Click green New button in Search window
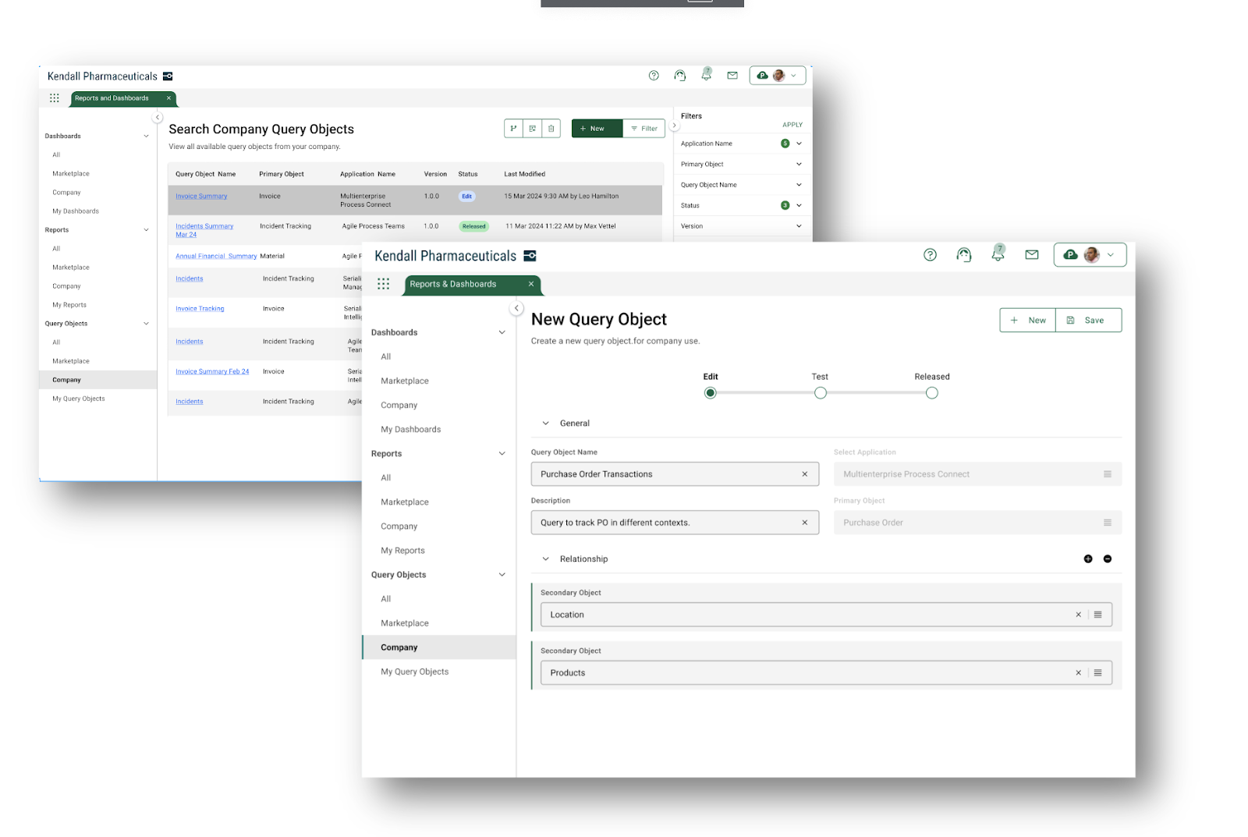1248x837 pixels. click(597, 128)
